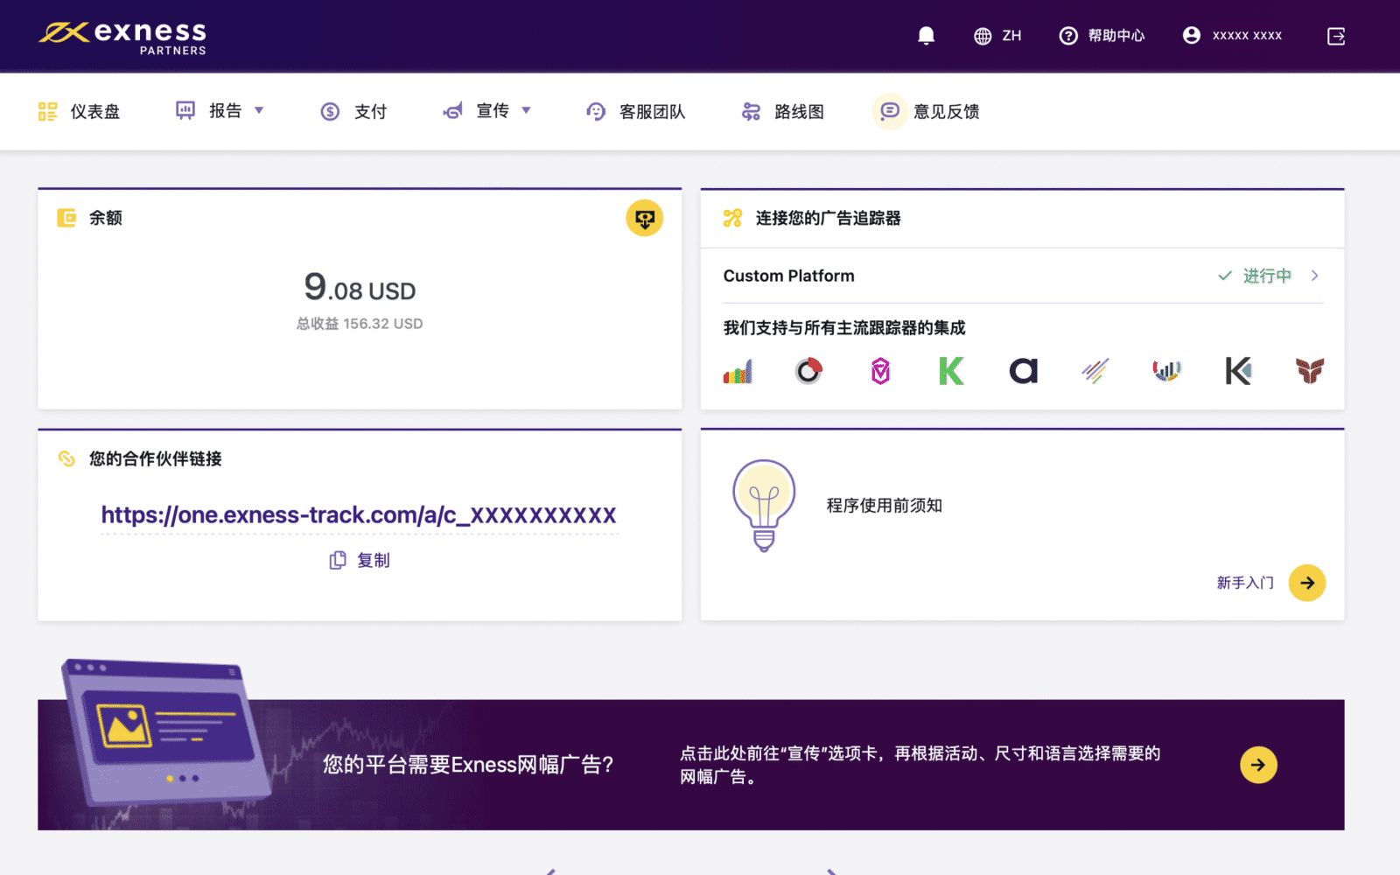Click the diagonal stripes tracker logo
This screenshot has height=875, width=1400.
click(1095, 371)
